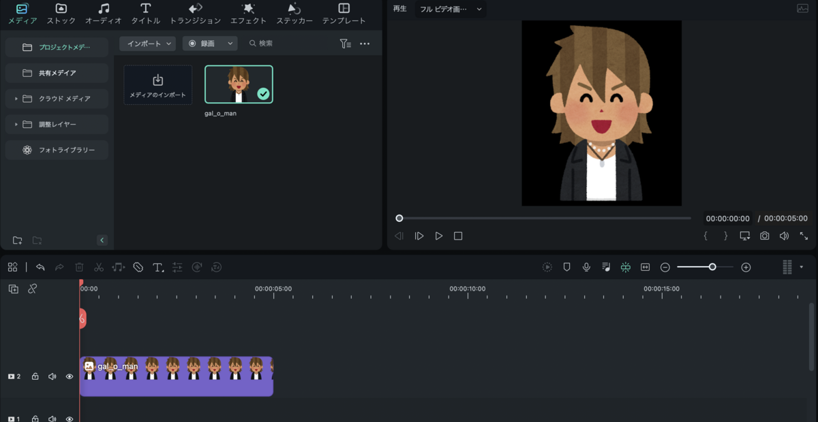The image size is (818, 422).
Task: Move the preview playback scrubber handle
Action: (x=399, y=218)
